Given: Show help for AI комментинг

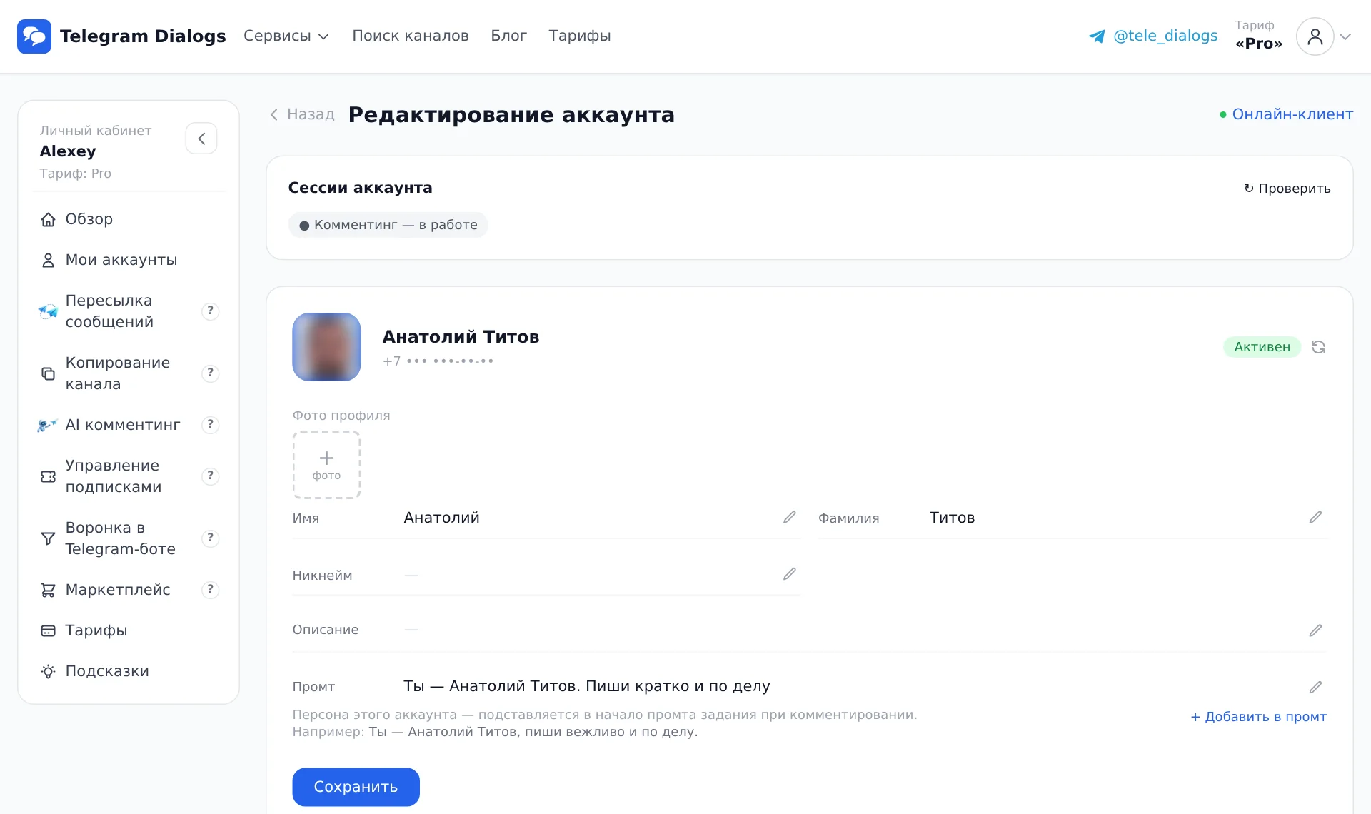Looking at the screenshot, I should (210, 425).
